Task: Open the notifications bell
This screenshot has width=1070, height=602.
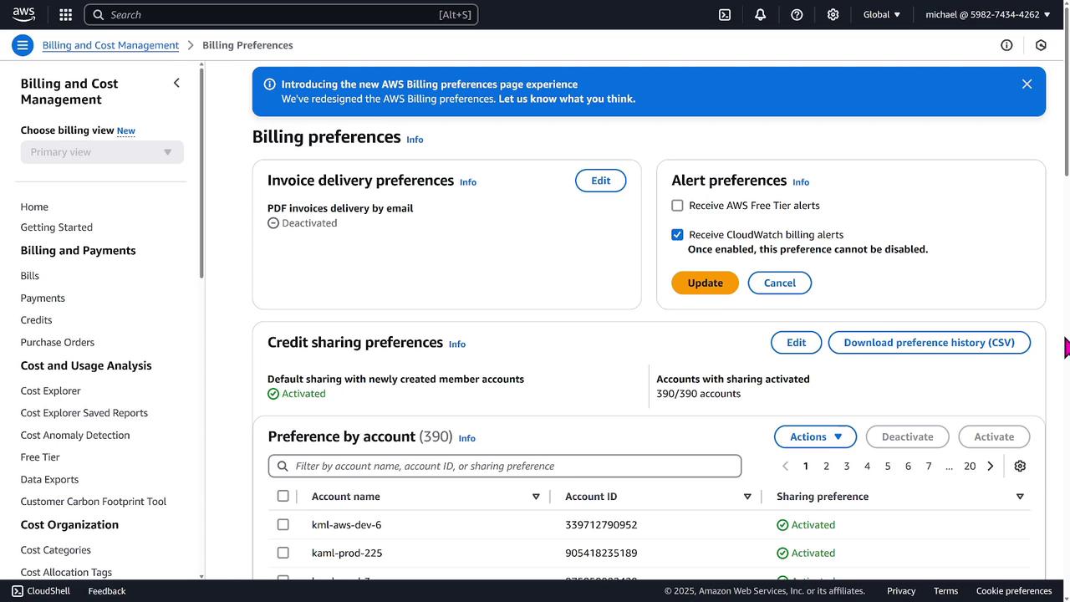Action: pos(760,14)
